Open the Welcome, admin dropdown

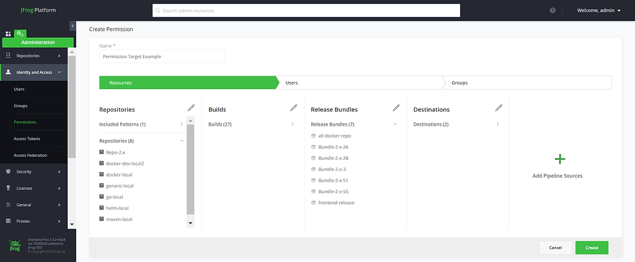[598, 11]
